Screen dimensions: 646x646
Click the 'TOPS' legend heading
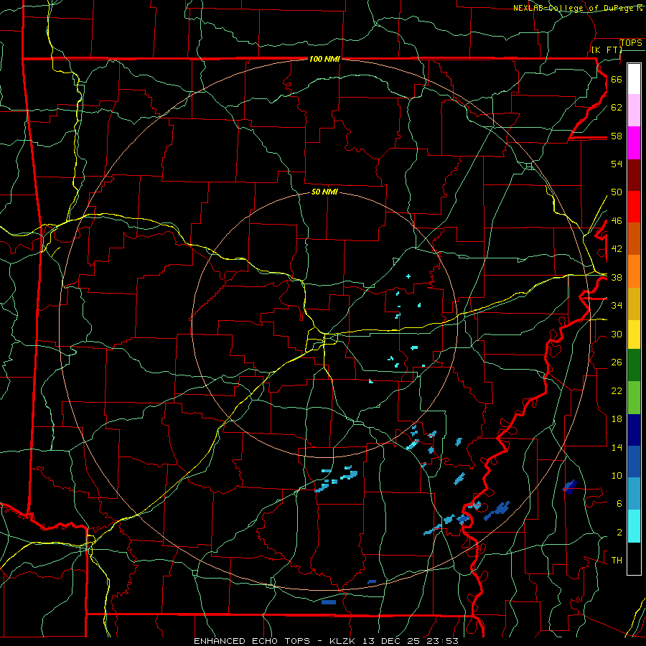pyautogui.click(x=631, y=43)
